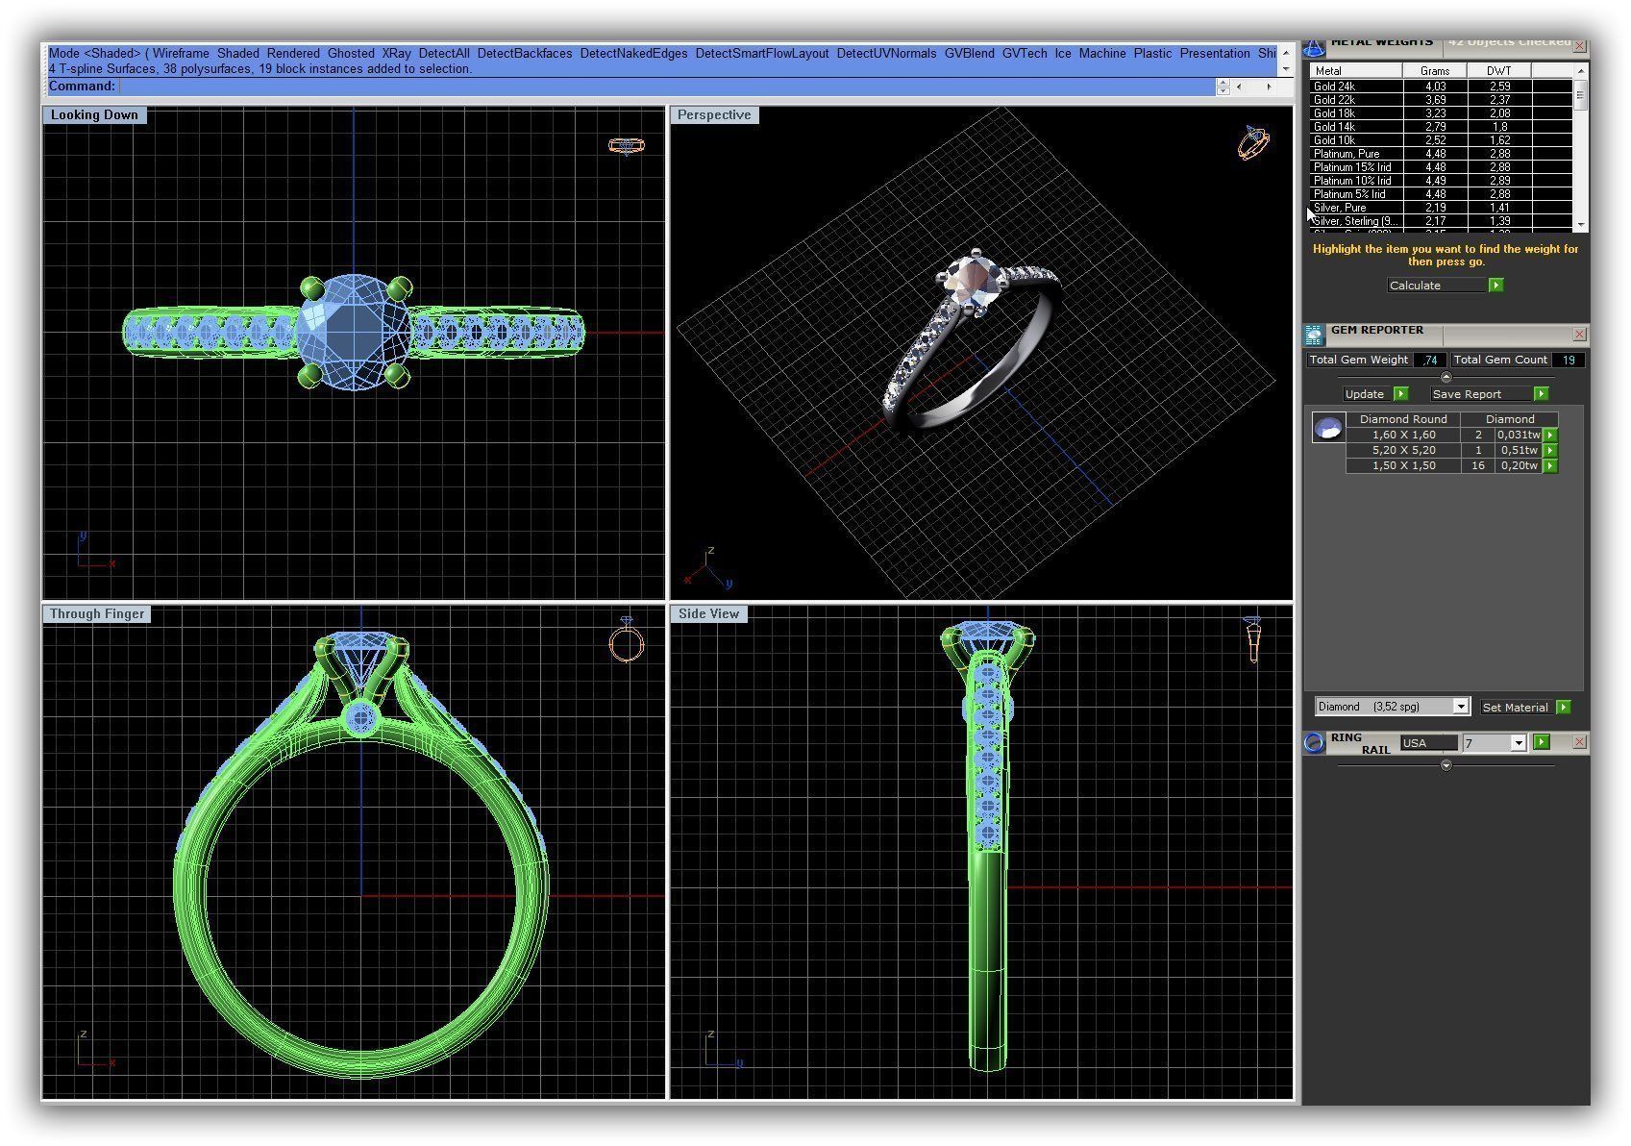
Task: Click the Update button
Action: click(x=1368, y=394)
